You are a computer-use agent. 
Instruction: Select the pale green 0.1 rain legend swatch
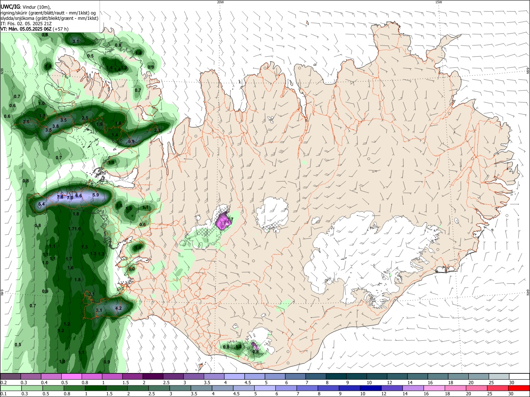point(11,388)
